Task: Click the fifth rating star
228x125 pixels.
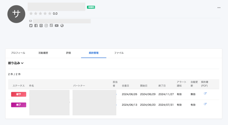Action: pos(50,14)
